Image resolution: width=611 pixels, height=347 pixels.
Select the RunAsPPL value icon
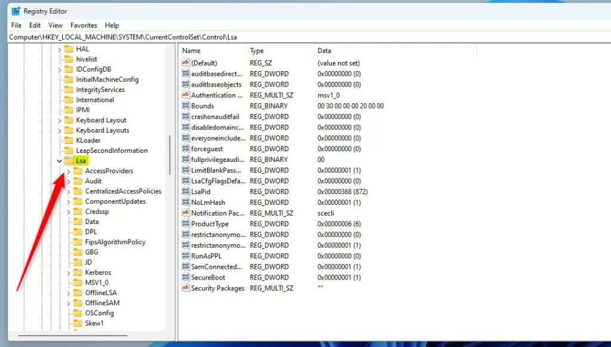point(186,256)
